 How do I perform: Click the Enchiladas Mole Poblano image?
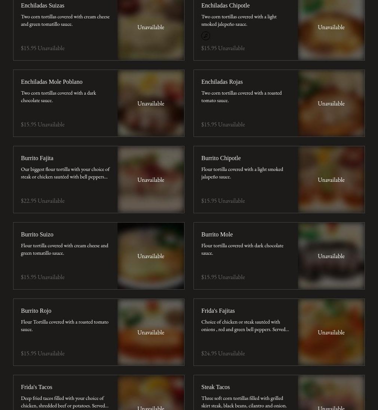[151, 103]
